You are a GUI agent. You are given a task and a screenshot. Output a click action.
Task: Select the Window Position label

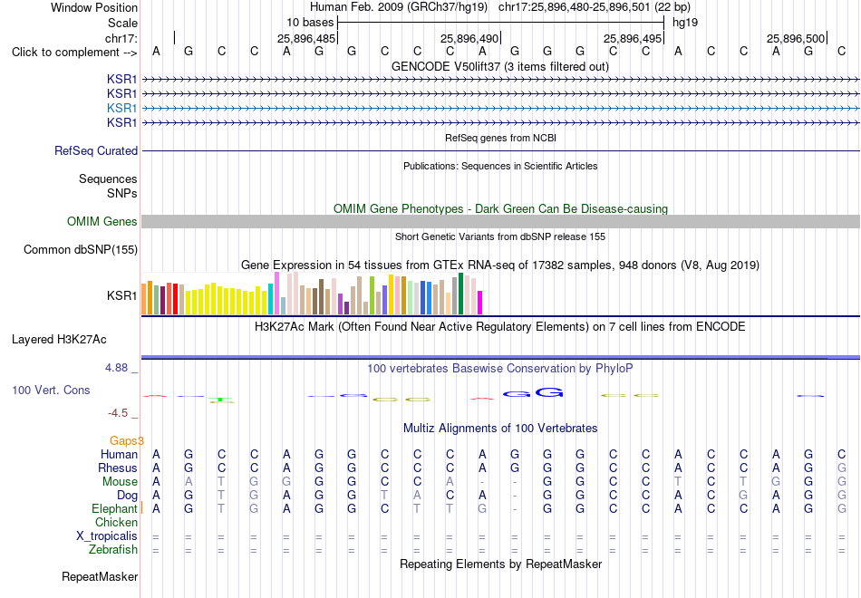tap(94, 7)
